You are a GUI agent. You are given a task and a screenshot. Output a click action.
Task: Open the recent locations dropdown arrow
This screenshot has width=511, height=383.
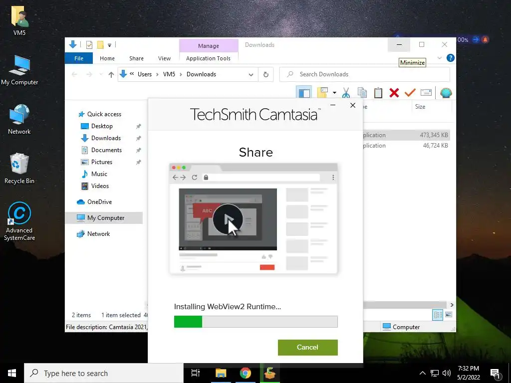[x=101, y=75]
